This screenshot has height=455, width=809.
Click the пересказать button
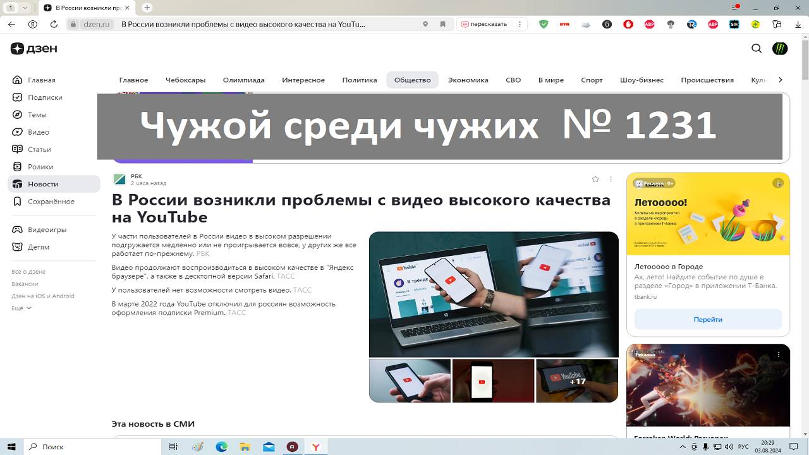pyautogui.click(x=484, y=24)
